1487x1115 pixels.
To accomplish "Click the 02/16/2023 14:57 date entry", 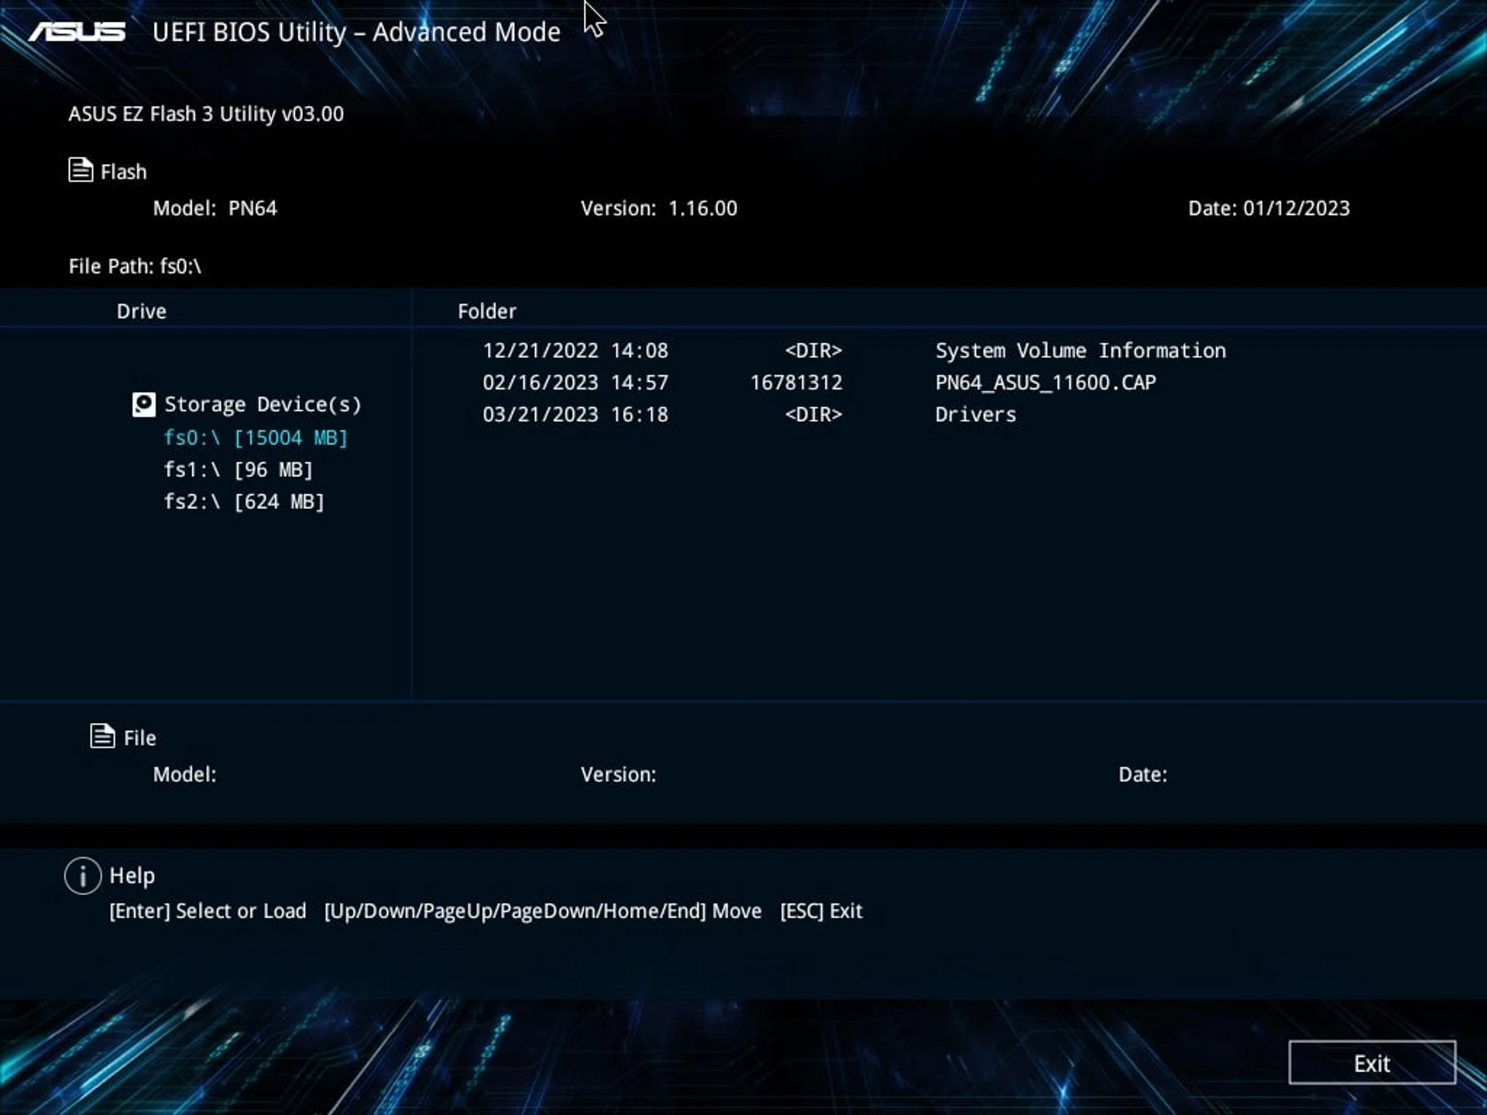I will (x=575, y=383).
